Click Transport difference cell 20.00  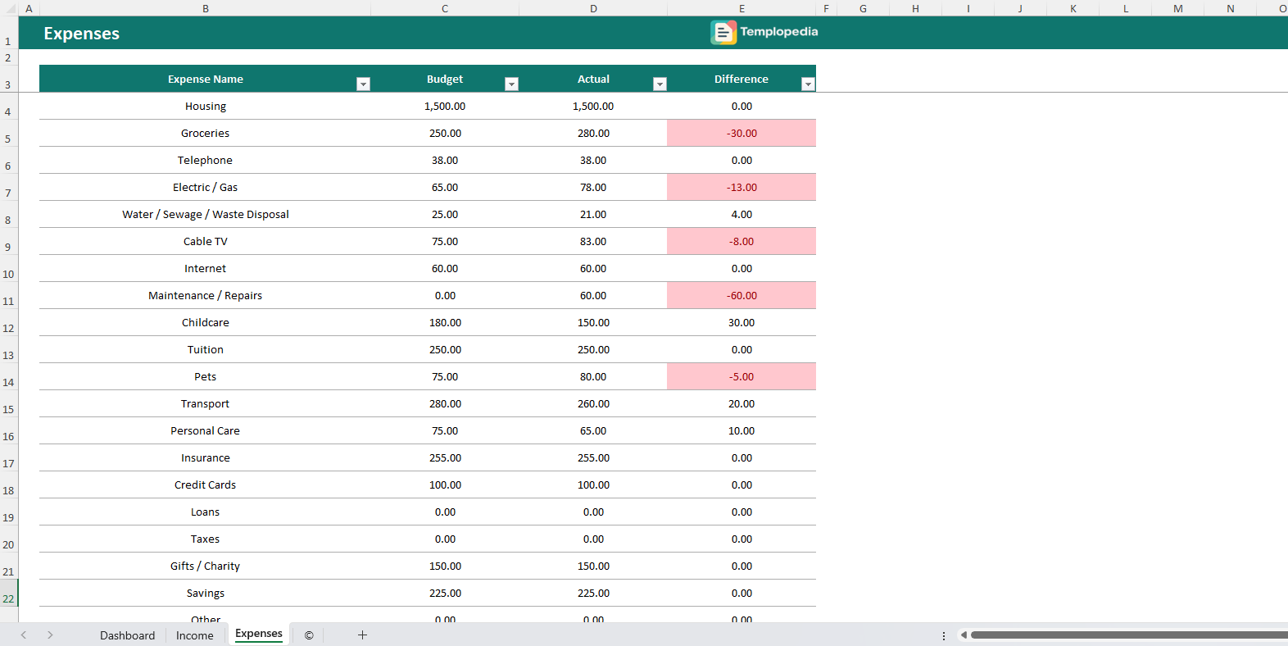[x=742, y=404]
